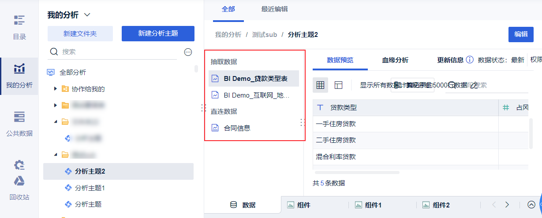
Task: Switch to the 最近编辑 tab
Action: (274, 9)
